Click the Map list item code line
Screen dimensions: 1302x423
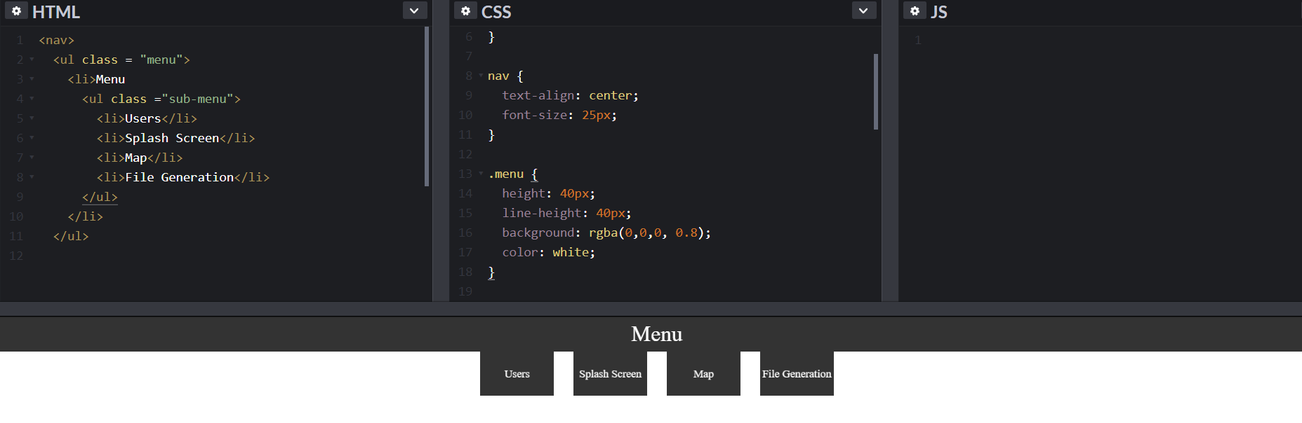140,158
